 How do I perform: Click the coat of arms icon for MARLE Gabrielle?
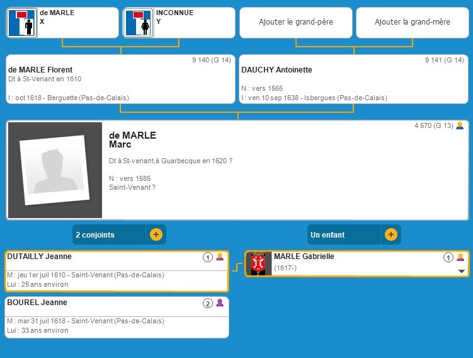(x=257, y=263)
